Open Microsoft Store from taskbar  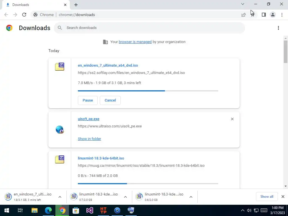coord(76,210)
